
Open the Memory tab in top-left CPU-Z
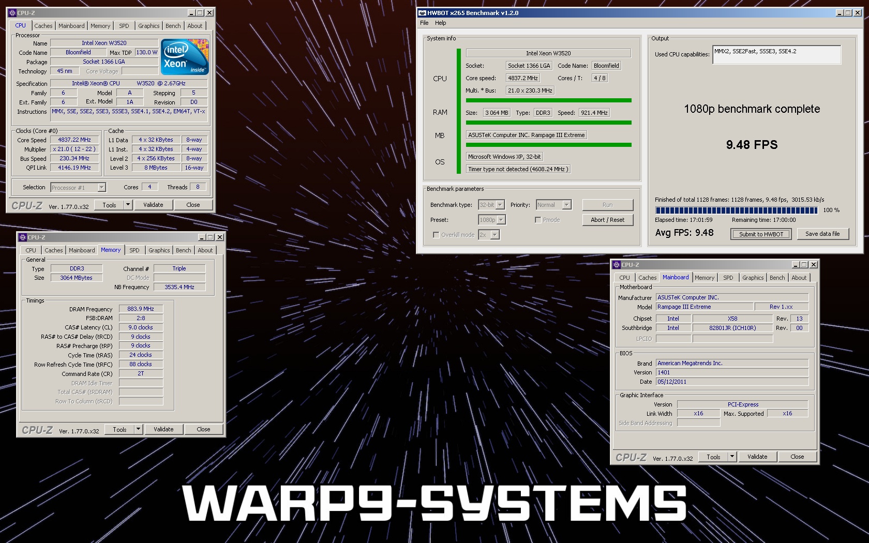[100, 26]
